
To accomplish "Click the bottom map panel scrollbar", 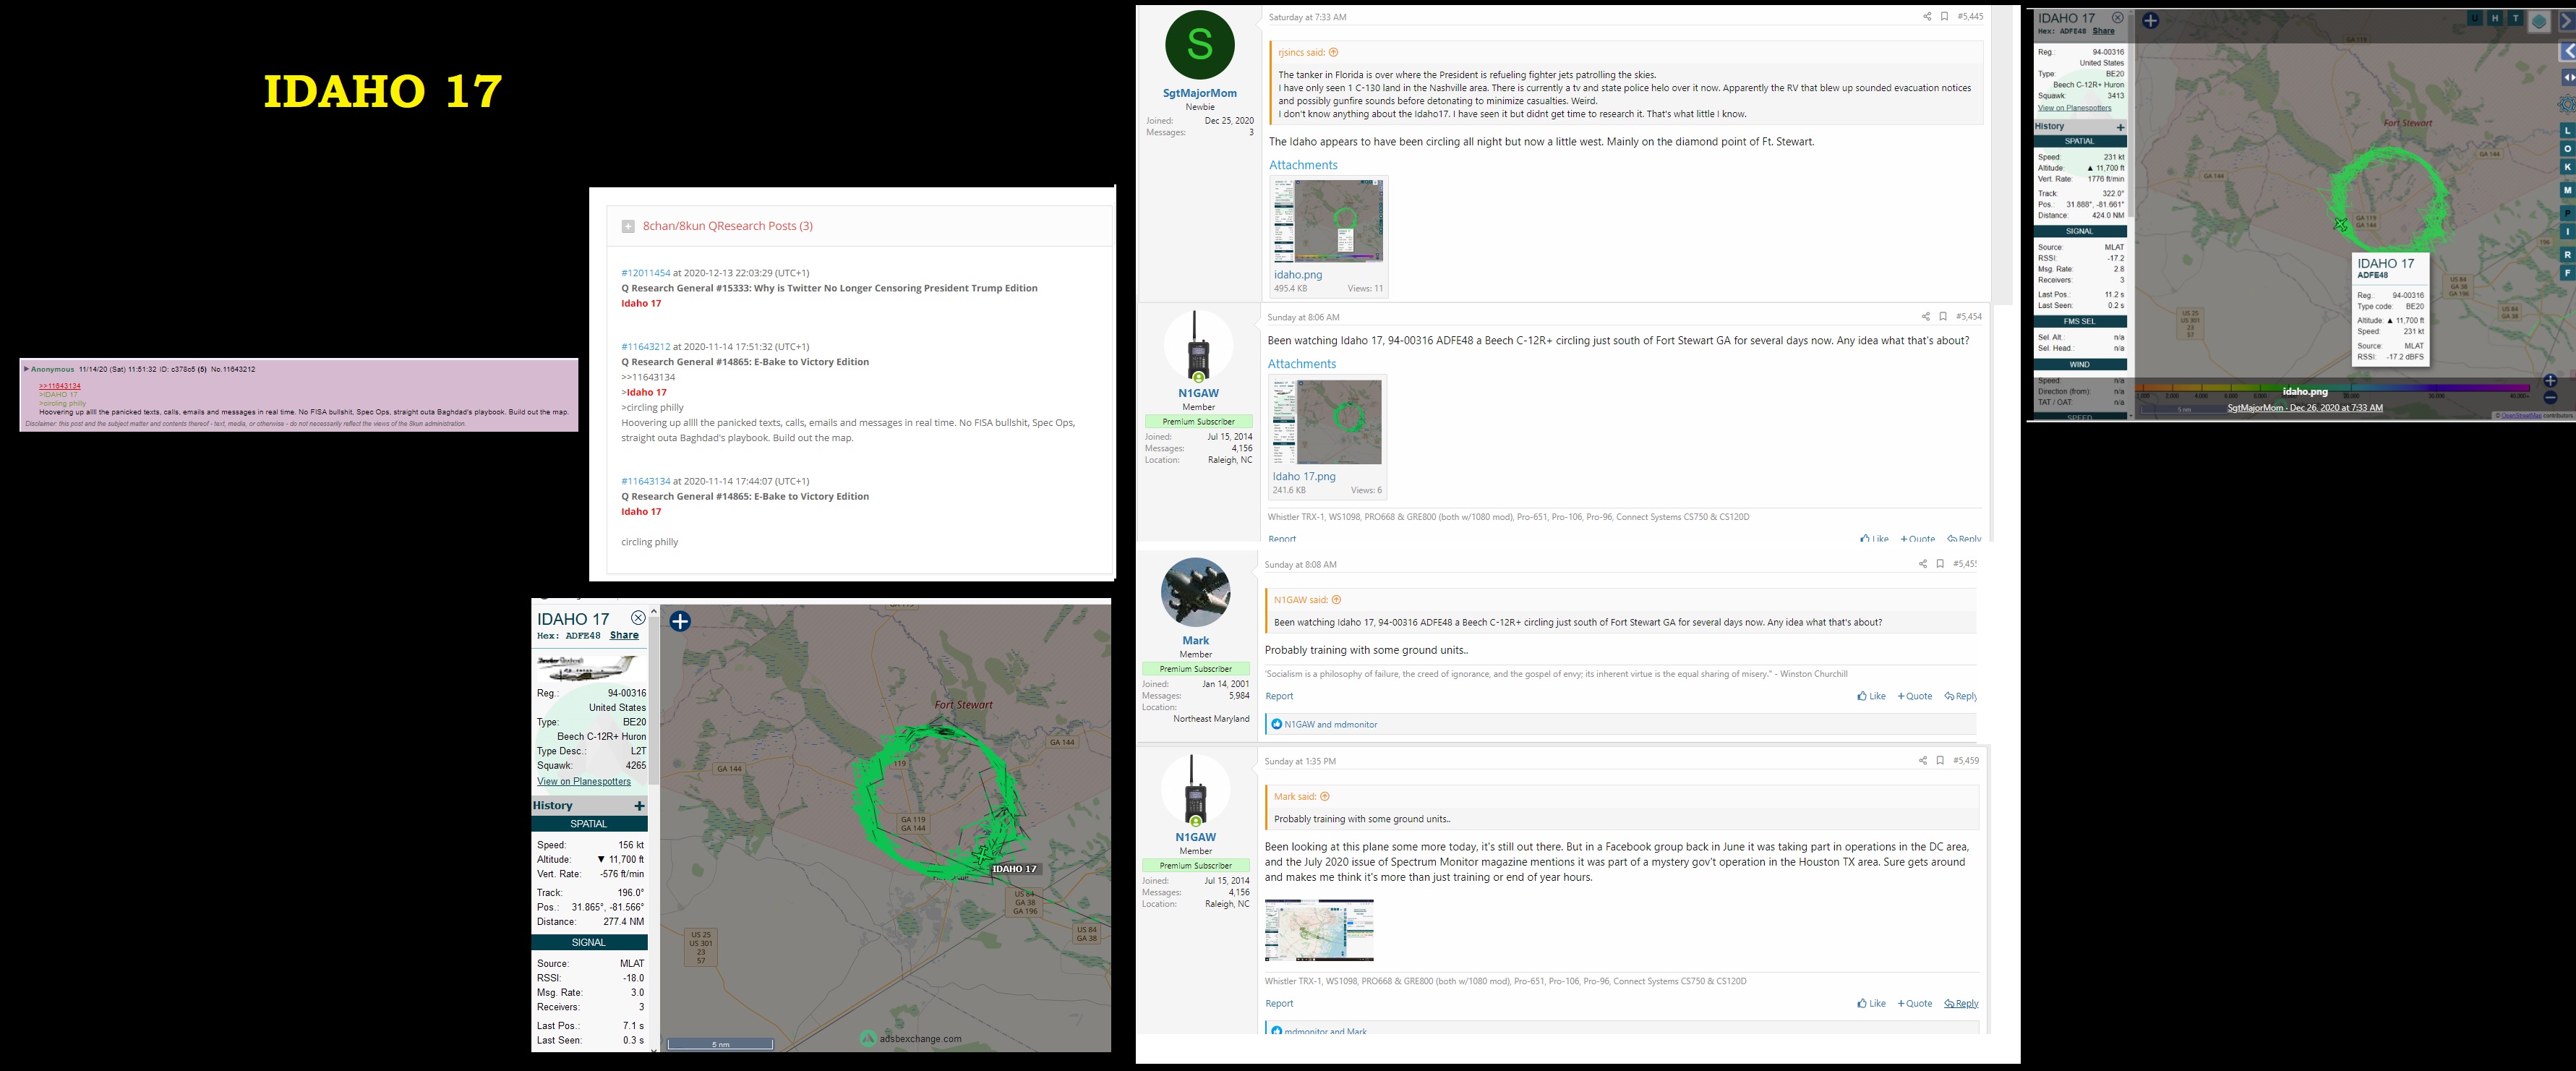I will (x=654, y=700).
